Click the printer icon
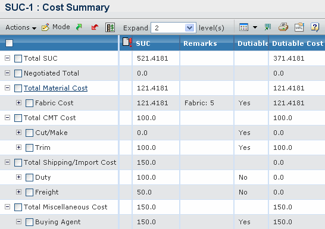The width and height of the screenshot is (325, 229). point(283,27)
